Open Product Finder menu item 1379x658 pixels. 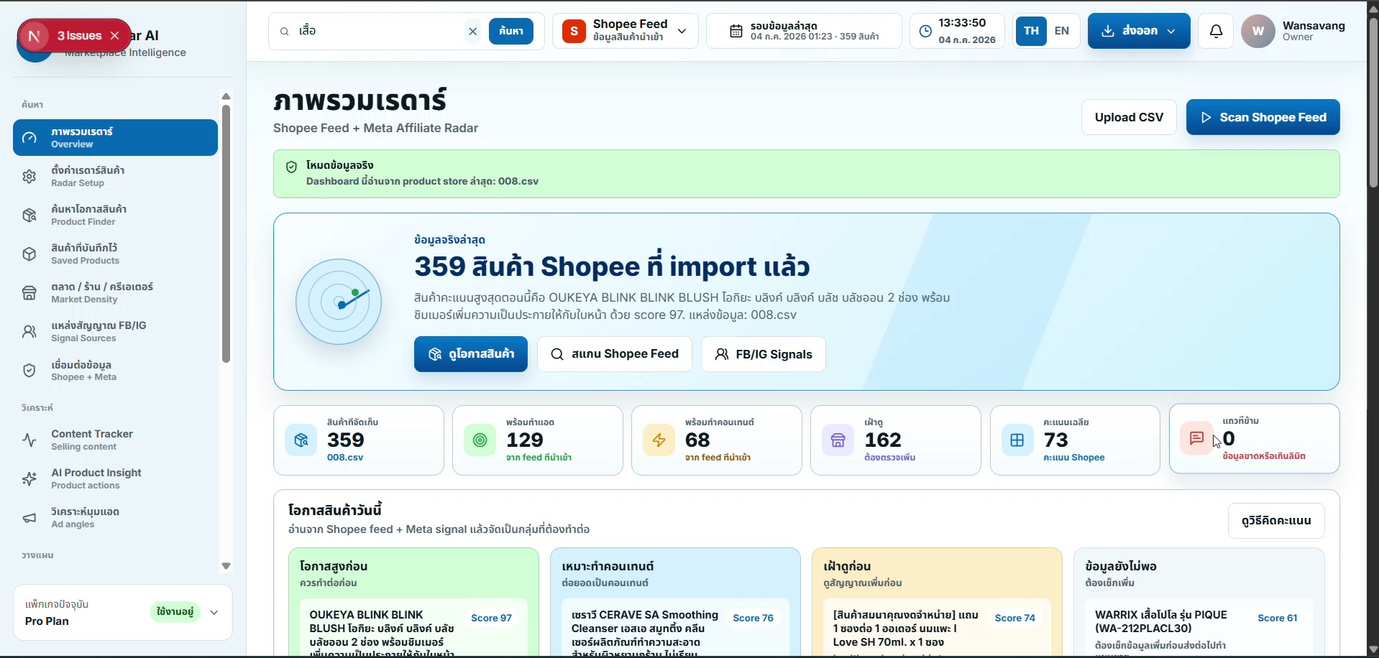115,215
